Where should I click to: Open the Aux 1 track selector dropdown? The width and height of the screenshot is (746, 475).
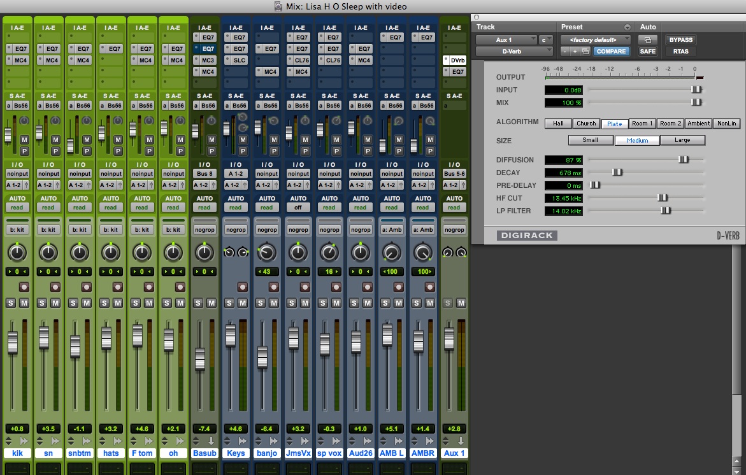tap(506, 40)
